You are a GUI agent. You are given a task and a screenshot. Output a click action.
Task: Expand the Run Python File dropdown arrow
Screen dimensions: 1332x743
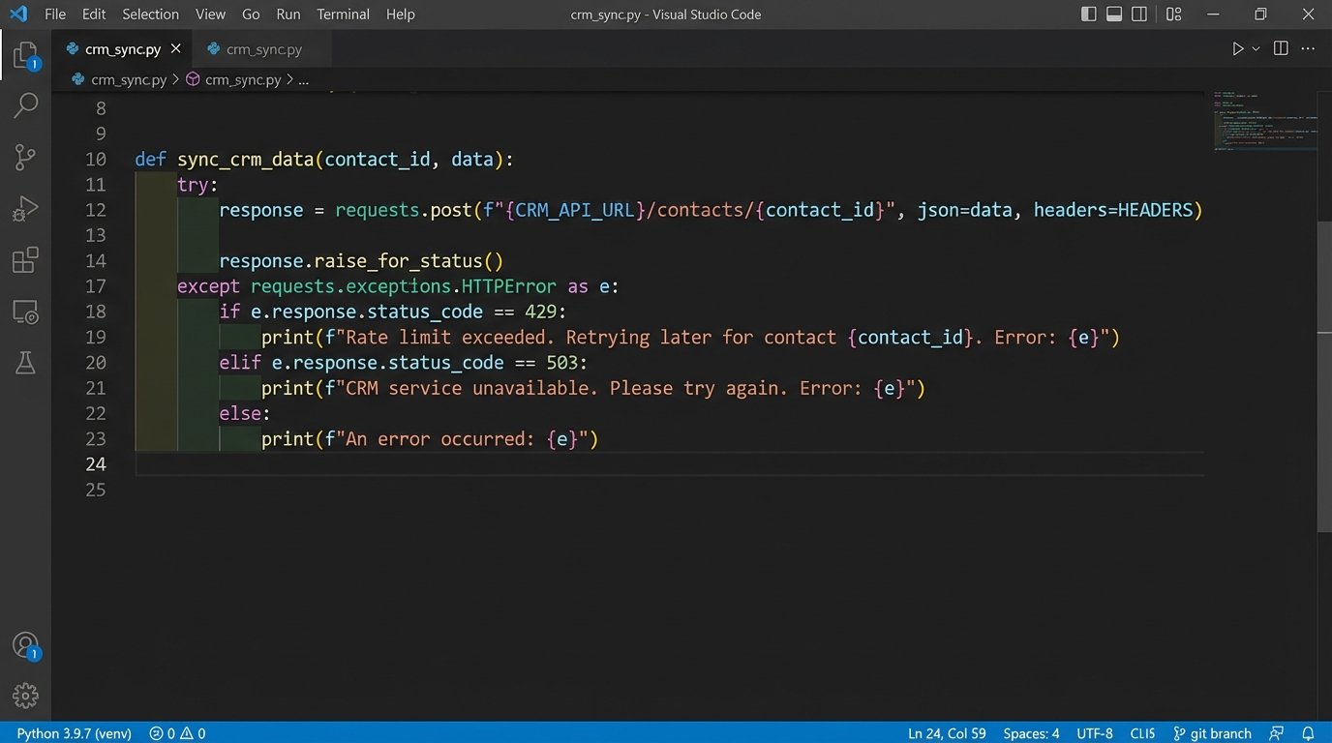[x=1256, y=49]
